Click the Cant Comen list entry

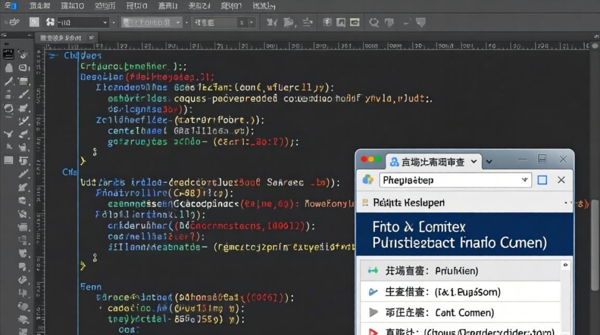point(464,313)
